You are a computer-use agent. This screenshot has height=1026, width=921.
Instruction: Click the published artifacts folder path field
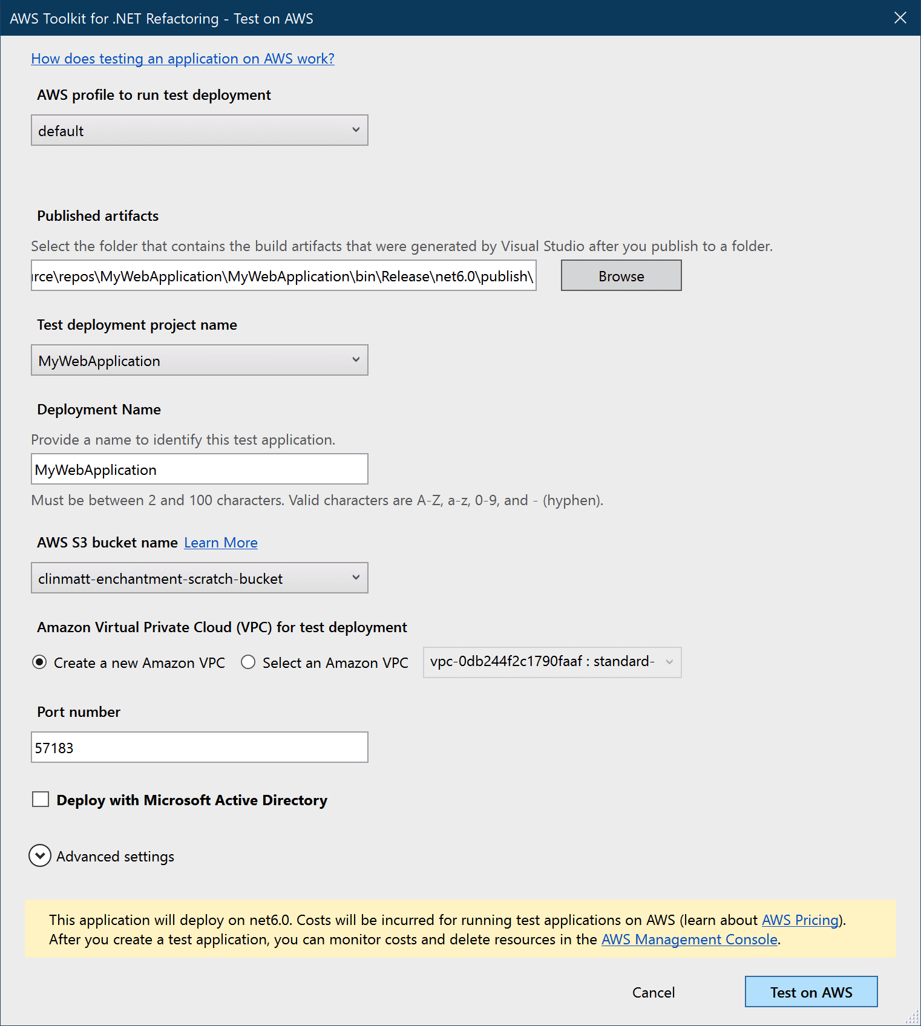[x=283, y=275]
